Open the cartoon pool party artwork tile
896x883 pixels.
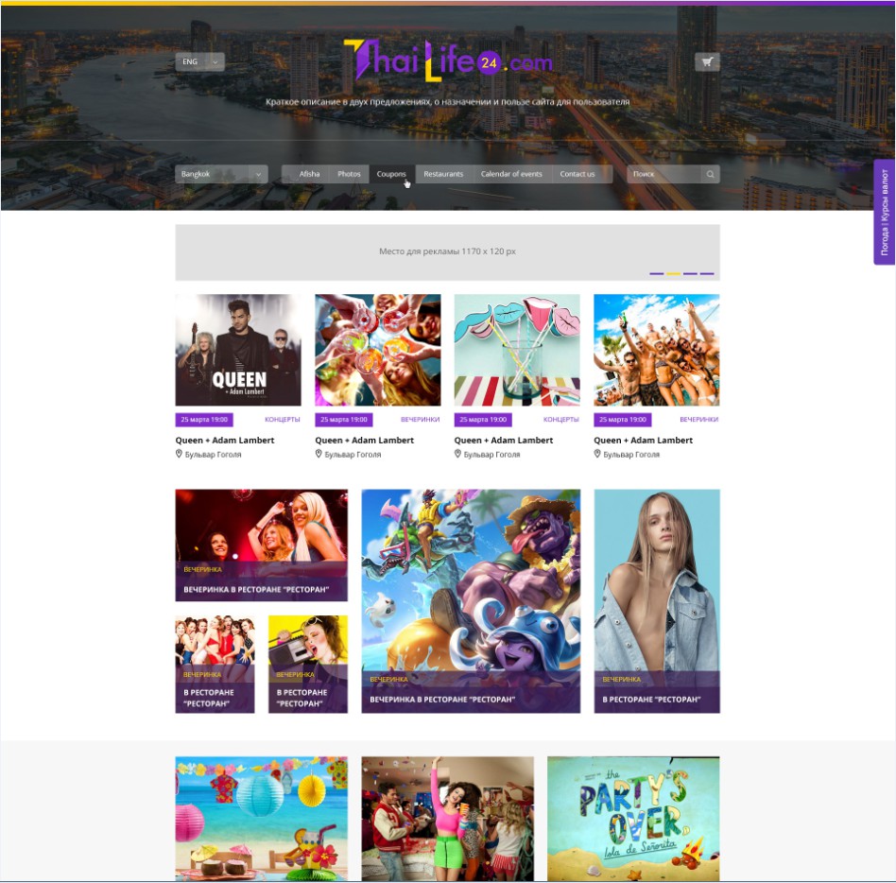click(471, 600)
